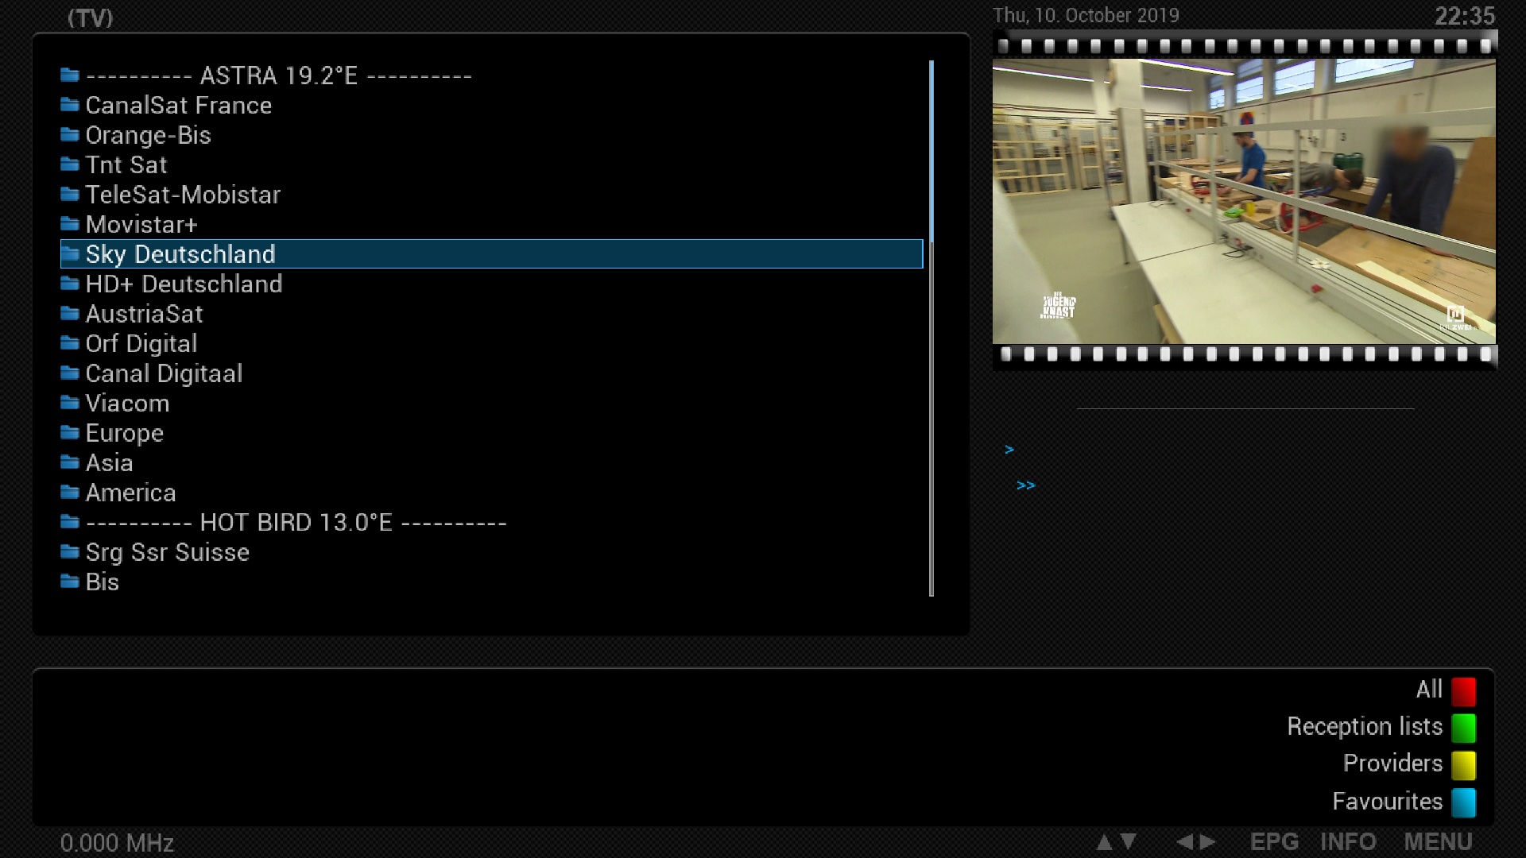Open the Sky Deutschland bouquet

(x=180, y=254)
